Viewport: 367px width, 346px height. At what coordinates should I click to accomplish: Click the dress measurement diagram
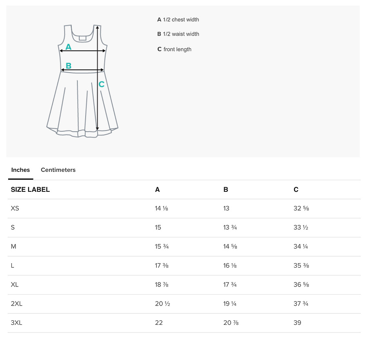click(x=82, y=81)
